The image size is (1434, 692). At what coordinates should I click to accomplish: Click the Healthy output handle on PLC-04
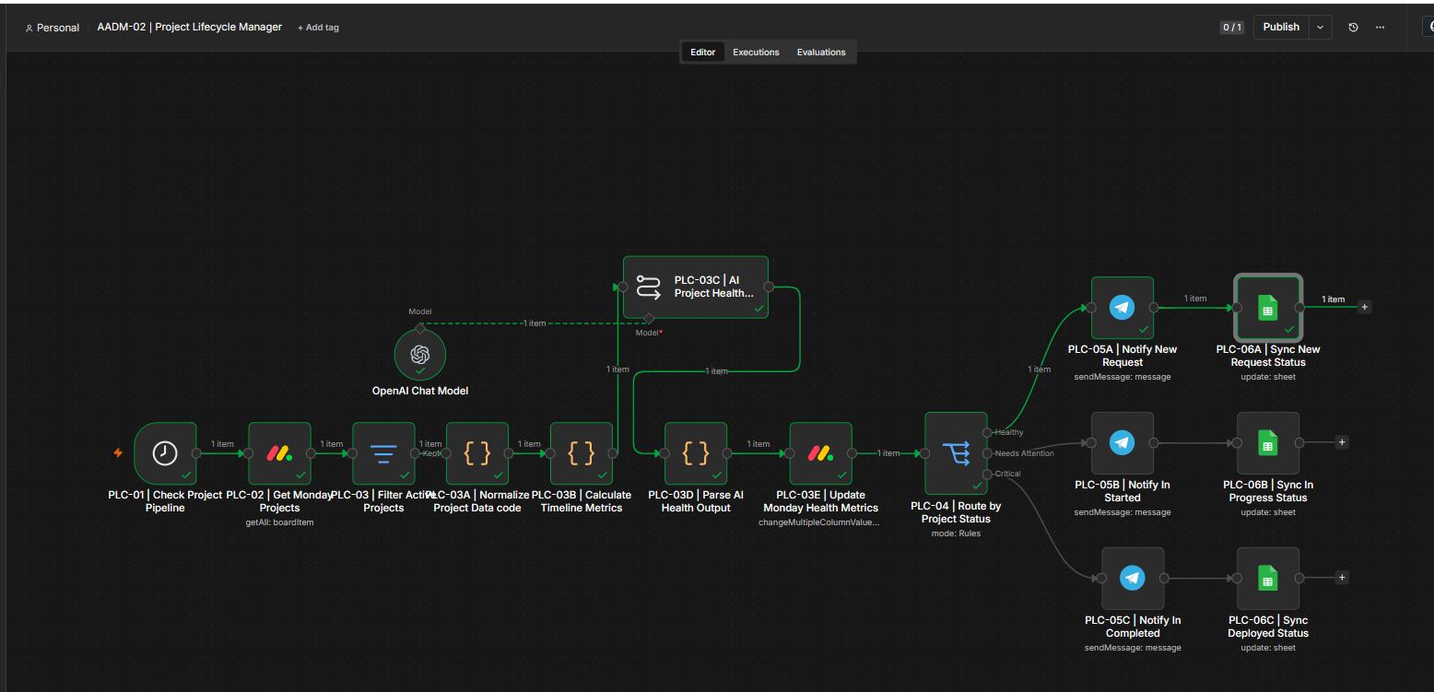click(x=987, y=432)
